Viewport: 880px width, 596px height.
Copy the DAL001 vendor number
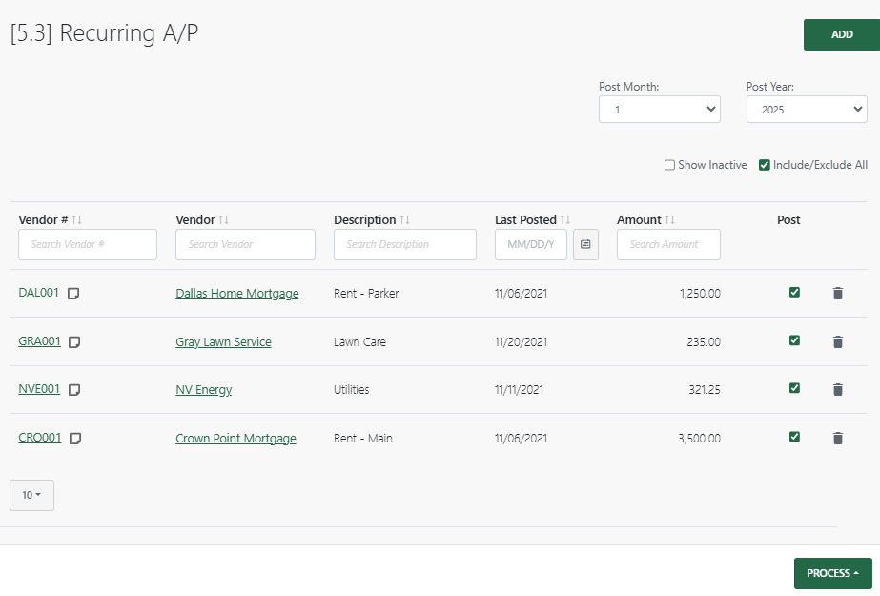point(74,293)
